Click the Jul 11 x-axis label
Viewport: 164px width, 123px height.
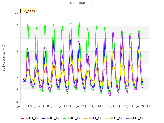coord(72,106)
